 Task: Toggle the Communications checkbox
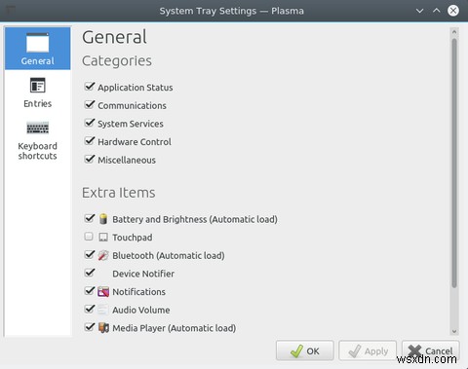tap(89, 104)
